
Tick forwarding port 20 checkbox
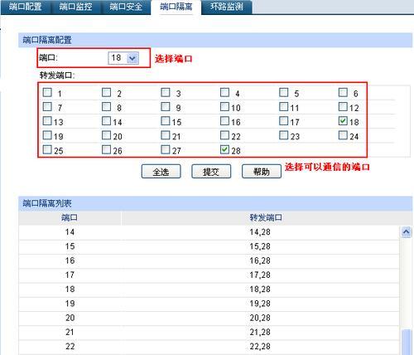coord(107,135)
